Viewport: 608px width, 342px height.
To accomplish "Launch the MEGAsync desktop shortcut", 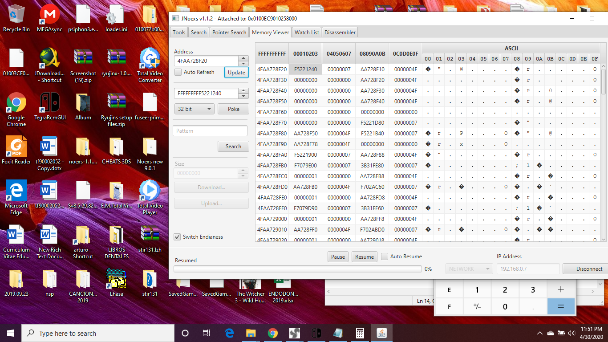I will tap(49, 18).
